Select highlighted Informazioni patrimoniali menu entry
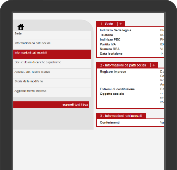This screenshot has width=177, height=170. pyautogui.click(x=52, y=54)
